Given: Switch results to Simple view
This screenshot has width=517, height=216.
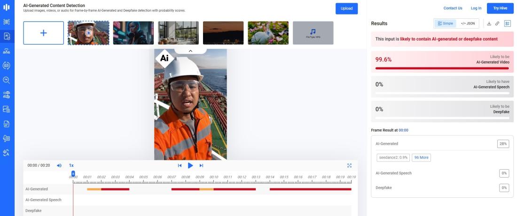Looking at the screenshot, I should click(445, 23).
